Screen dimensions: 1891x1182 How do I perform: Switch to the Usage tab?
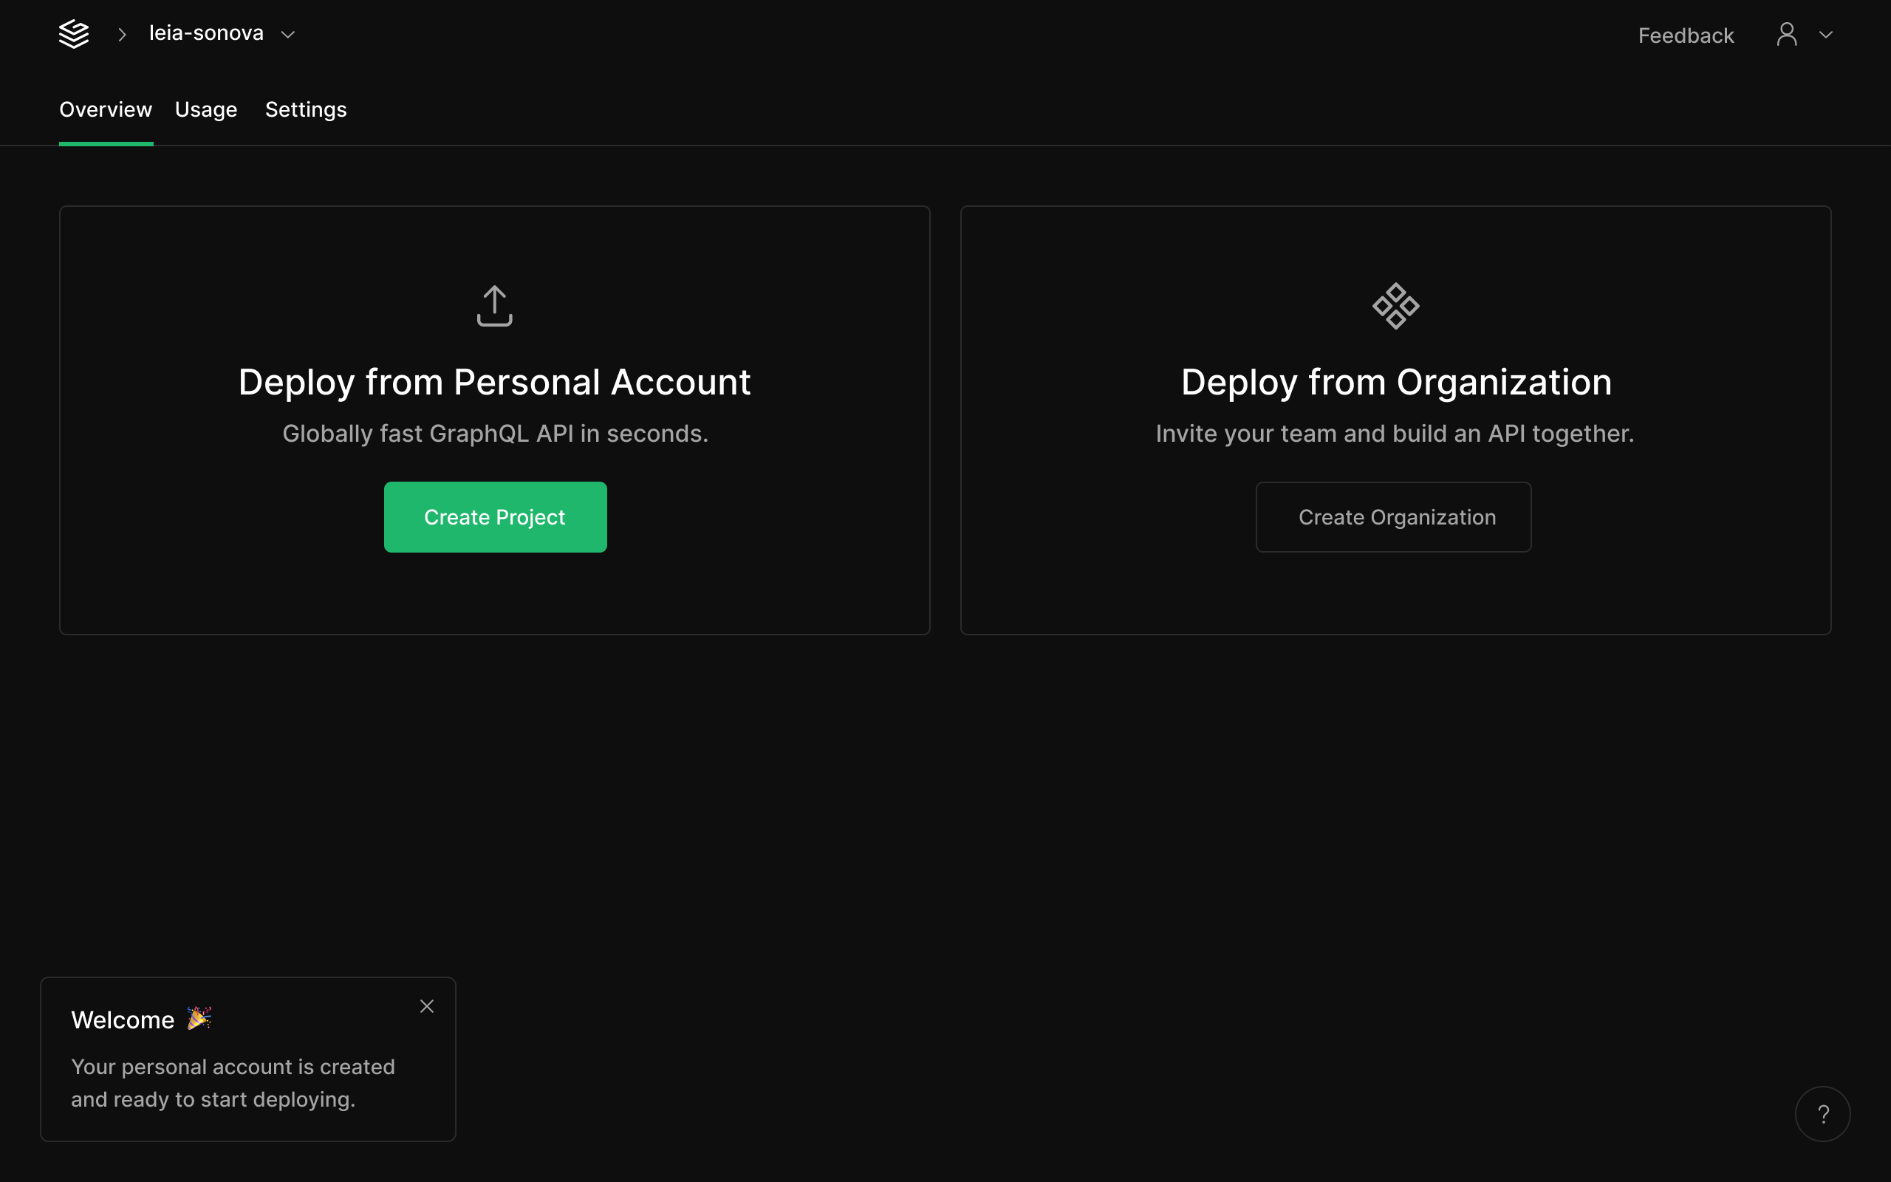point(206,109)
